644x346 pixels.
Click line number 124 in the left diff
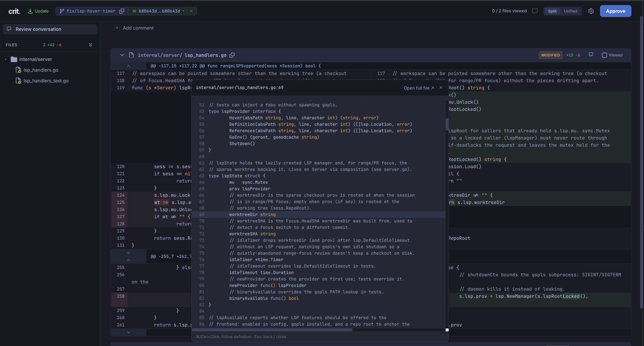pos(120,195)
